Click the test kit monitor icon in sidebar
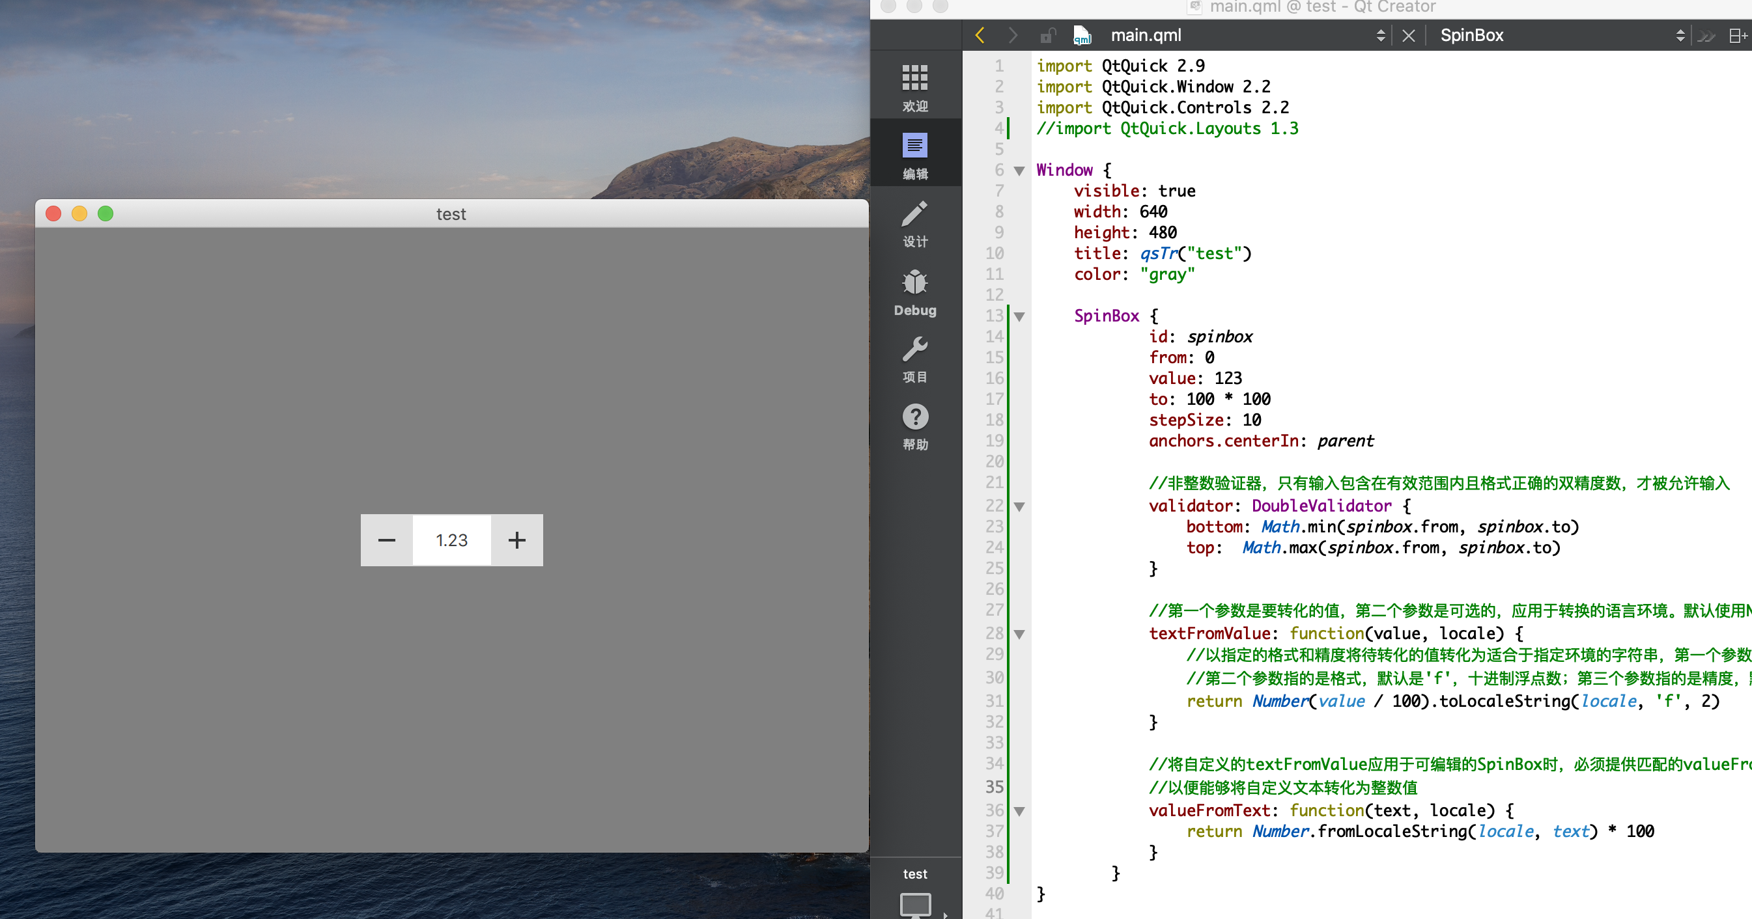This screenshot has width=1752, height=919. coord(916,904)
